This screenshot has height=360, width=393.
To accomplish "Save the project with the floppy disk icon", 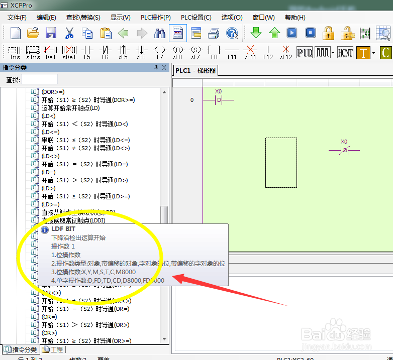I will tap(51, 33).
